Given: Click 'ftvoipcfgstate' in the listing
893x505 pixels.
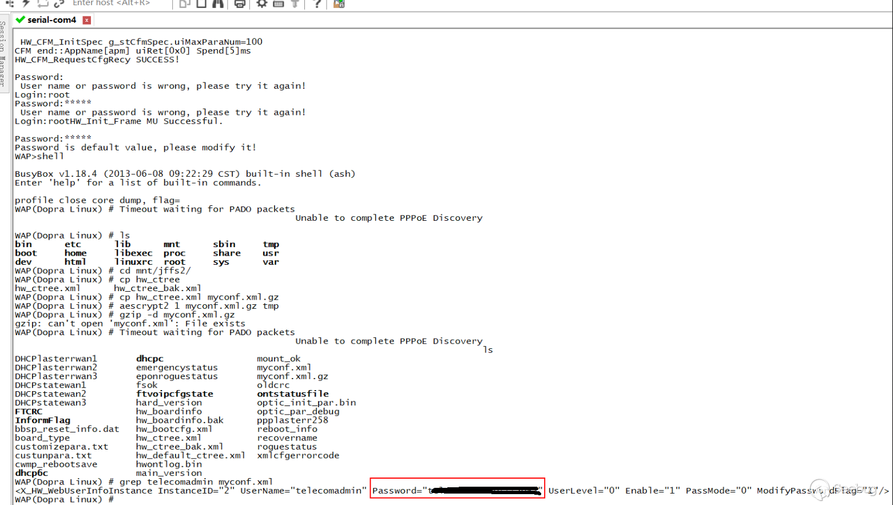Looking at the screenshot, I should point(174,394).
